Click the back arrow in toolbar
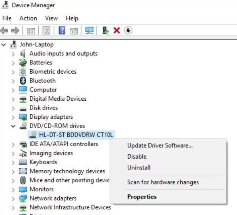 click(4, 31)
